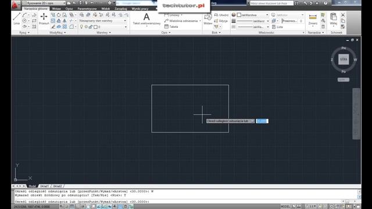Open the quick calculator icon in Narzędzia

pos(323,27)
